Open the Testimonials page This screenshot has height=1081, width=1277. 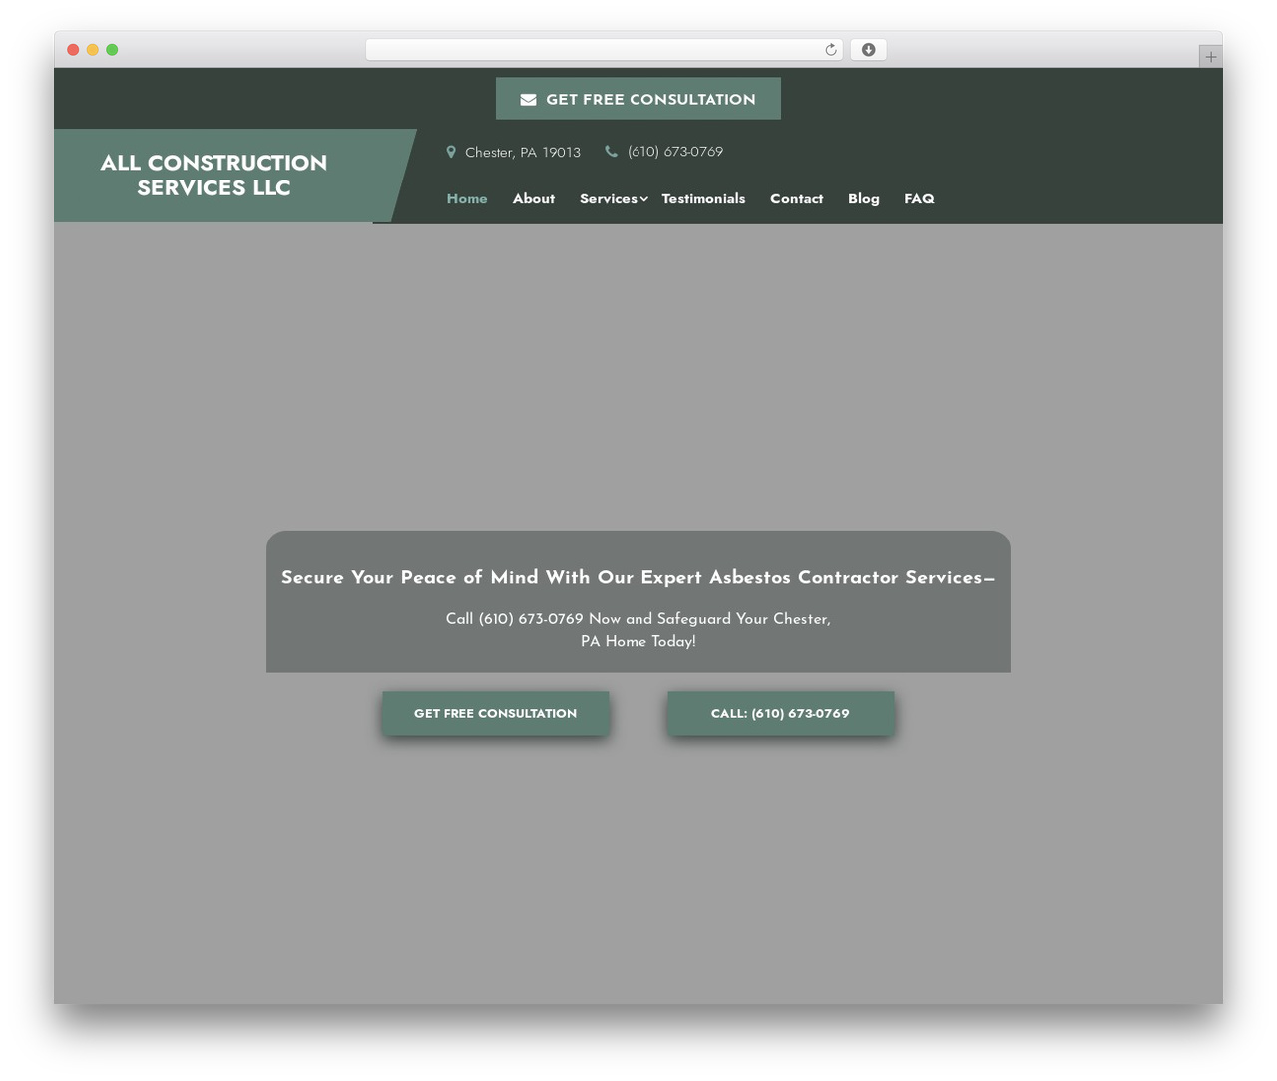703,198
